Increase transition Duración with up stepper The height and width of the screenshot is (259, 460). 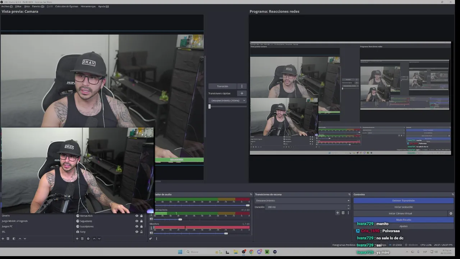[348, 205]
